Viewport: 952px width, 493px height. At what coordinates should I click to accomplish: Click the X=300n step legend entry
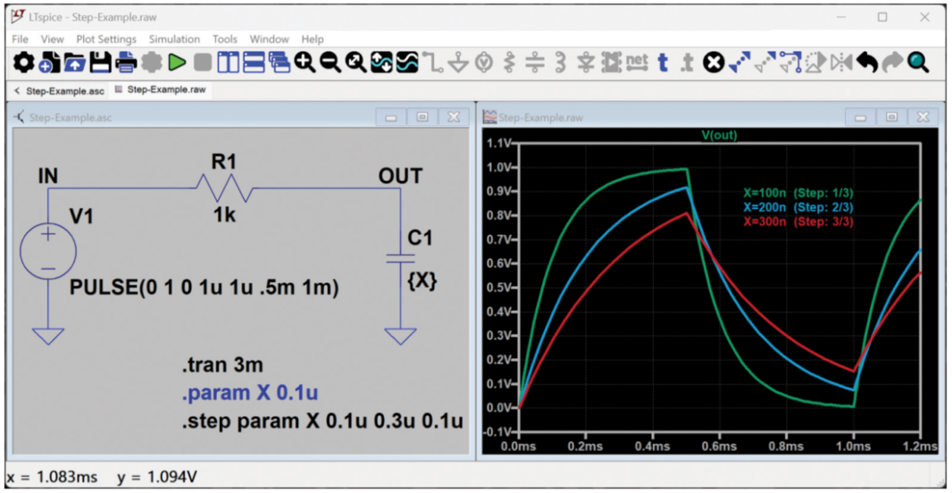click(x=798, y=221)
